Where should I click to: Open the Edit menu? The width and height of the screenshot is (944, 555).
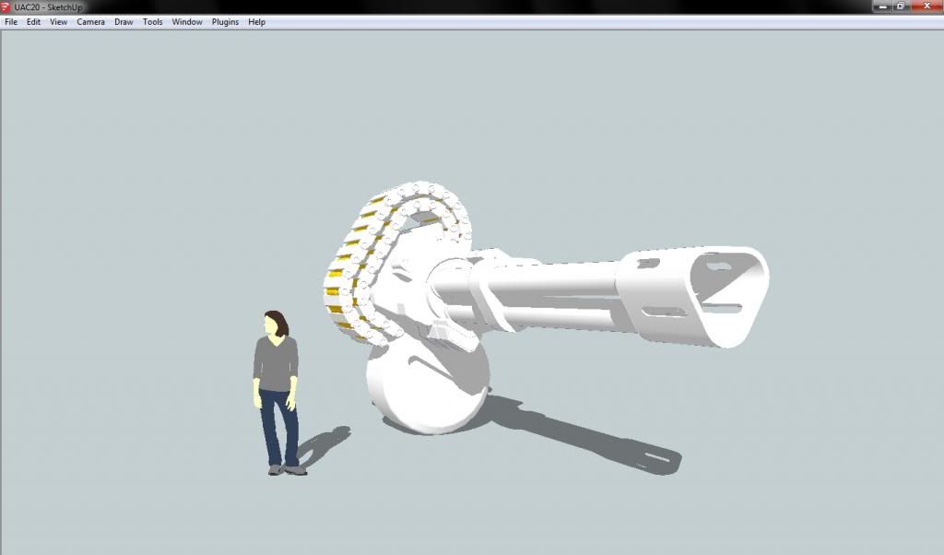pyautogui.click(x=33, y=22)
